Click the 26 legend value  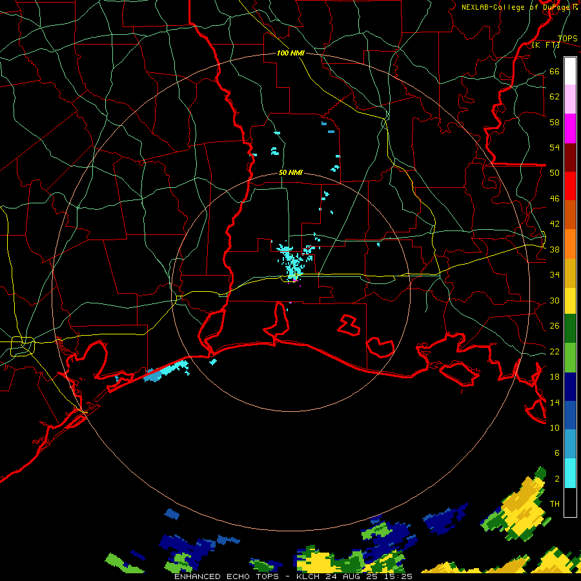(555, 326)
